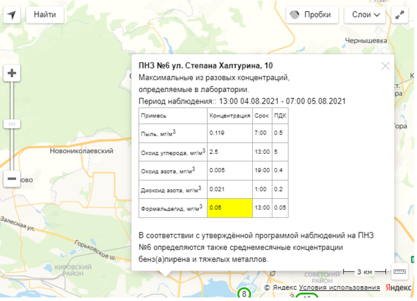Click the yellow formaldehyde concentration cell
The height and width of the screenshot is (301, 417).
[229, 208]
